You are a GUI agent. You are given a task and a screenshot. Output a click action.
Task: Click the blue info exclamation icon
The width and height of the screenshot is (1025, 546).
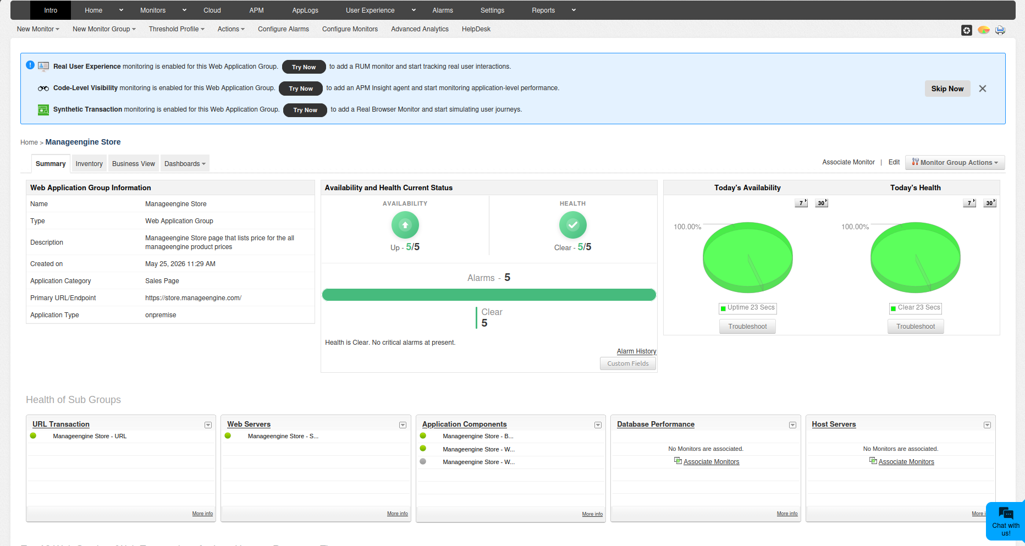click(x=30, y=65)
